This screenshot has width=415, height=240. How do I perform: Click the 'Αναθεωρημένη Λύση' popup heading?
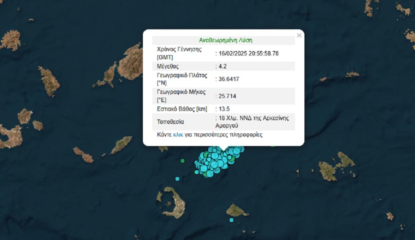coord(225,40)
